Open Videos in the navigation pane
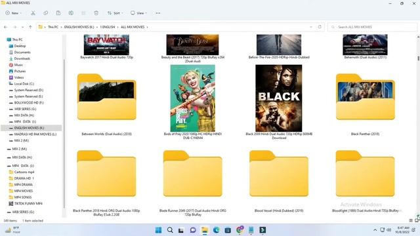 [x=19, y=77]
